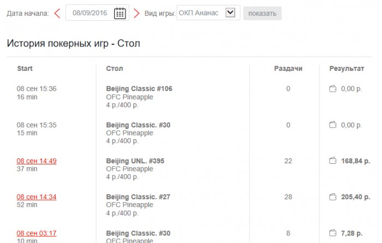Click the Результат column header

[347, 68]
